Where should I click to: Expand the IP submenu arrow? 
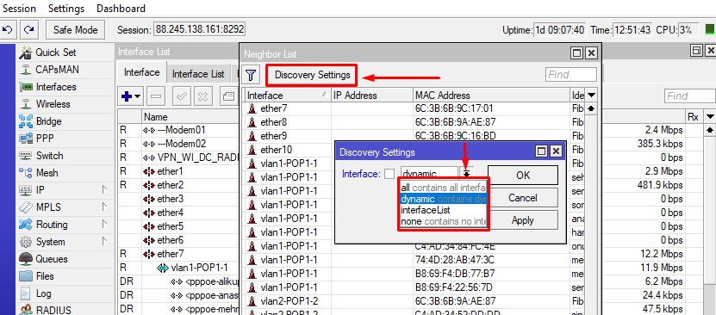[x=104, y=189]
